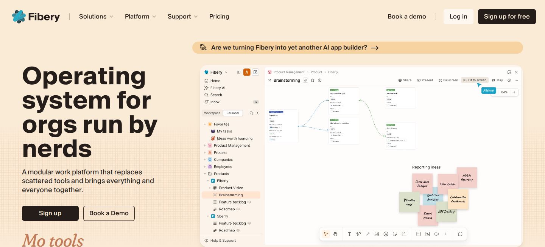This screenshot has height=247, width=545.
Task: Copy link icon next to Brainstorming title
Action: click(305, 80)
